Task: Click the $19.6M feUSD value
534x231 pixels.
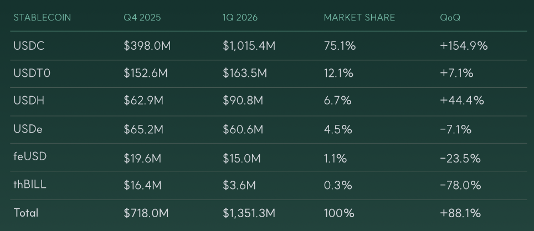Action: point(142,158)
